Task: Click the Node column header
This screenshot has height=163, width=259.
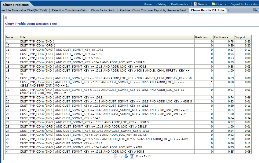Action: tap(12, 37)
